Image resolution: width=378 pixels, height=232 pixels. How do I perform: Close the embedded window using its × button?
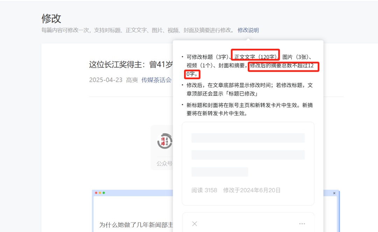(334, 193)
